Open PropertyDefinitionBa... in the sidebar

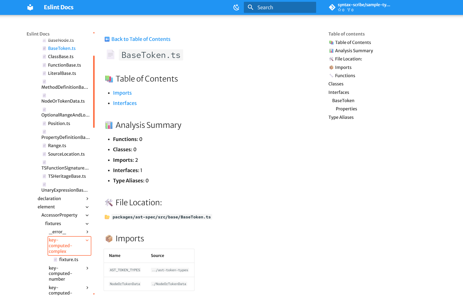pos(65,137)
